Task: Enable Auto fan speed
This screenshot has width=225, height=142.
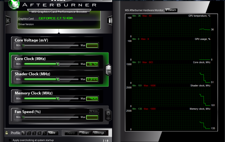Action: 94,111
